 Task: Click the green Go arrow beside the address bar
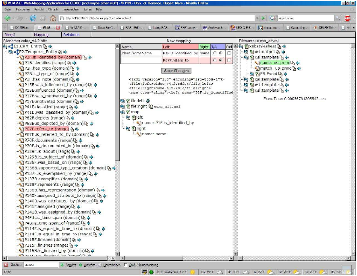(x=263, y=18)
